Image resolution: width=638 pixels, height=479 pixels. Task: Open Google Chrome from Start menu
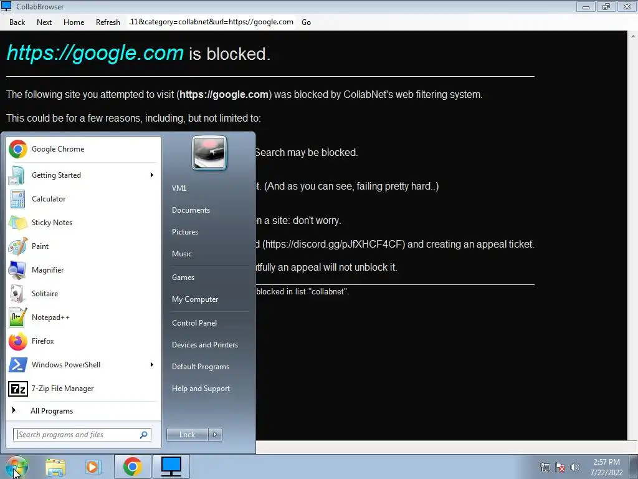tap(83, 149)
